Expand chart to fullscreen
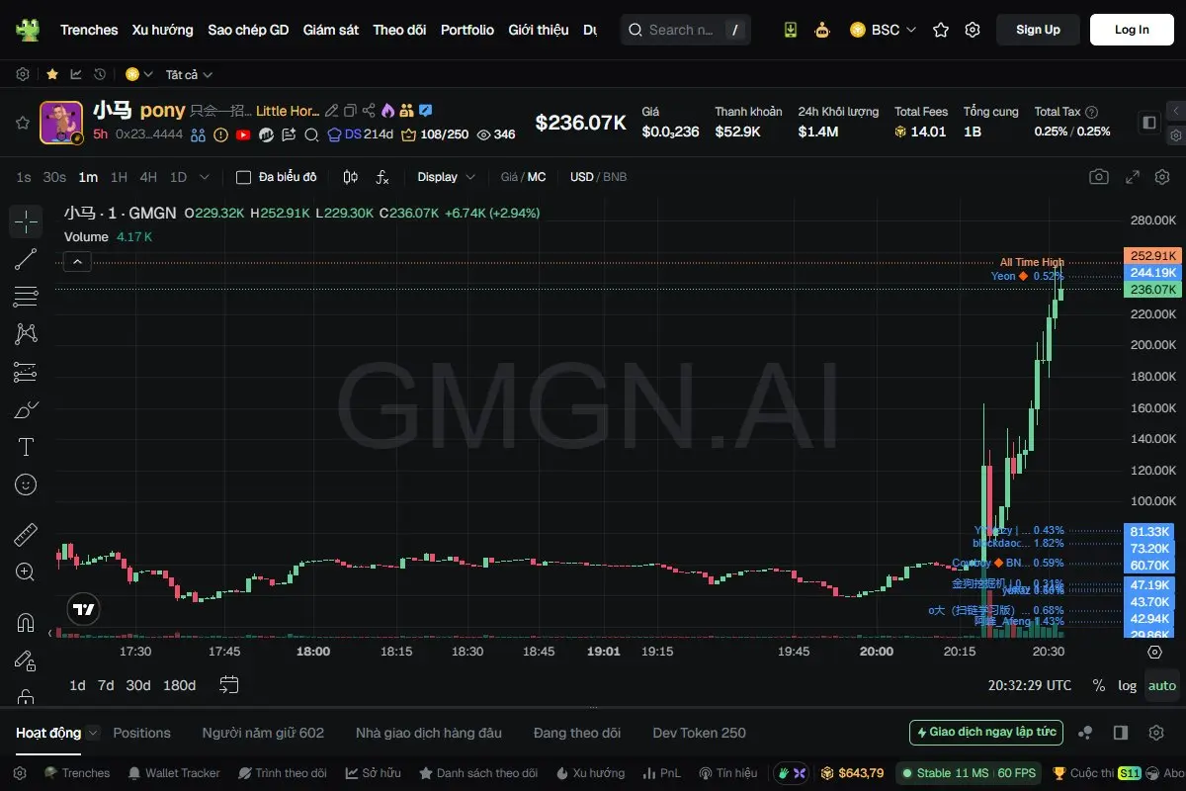The width and height of the screenshot is (1186, 791). point(1134,177)
